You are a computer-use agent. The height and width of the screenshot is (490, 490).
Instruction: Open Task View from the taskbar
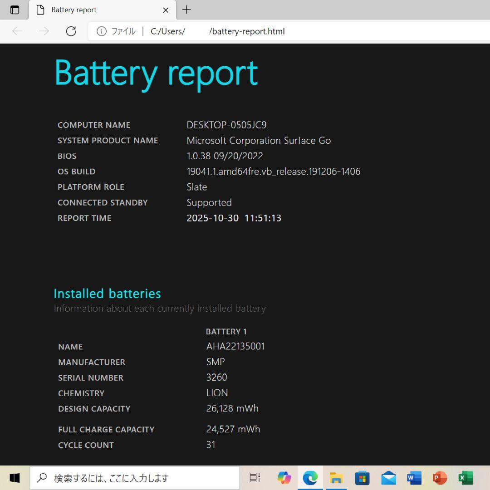pyautogui.click(x=255, y=478)
